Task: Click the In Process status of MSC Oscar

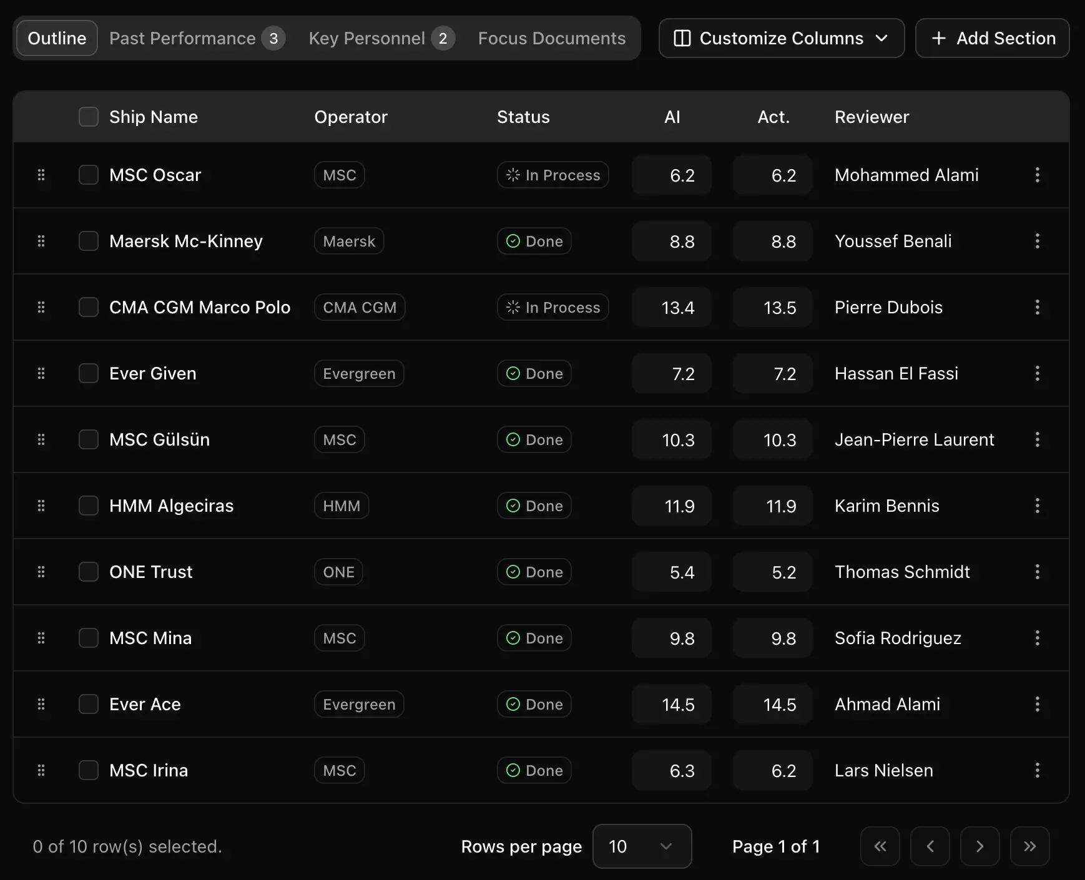Action: [x=552, y=175]
